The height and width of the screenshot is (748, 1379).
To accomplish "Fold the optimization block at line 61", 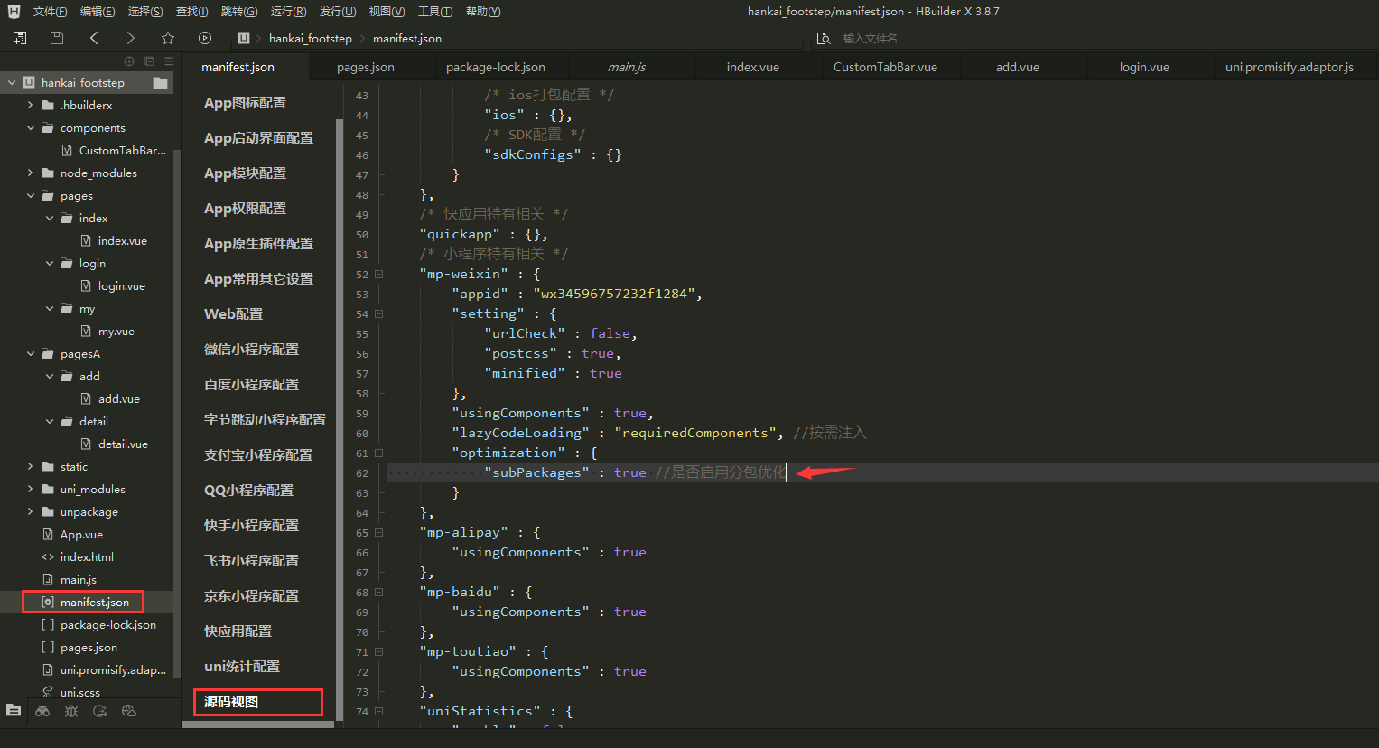I will tap(378, 453).
